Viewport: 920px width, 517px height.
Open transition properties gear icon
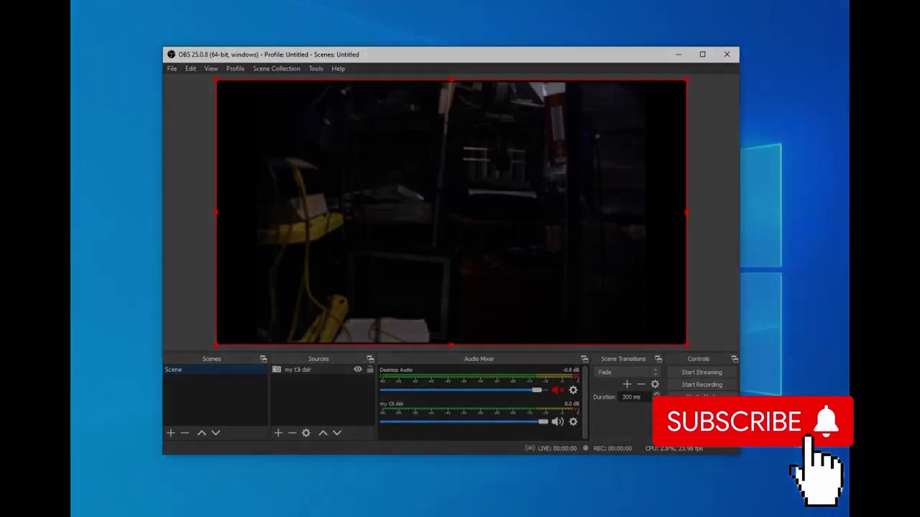[x=655, y=384]
